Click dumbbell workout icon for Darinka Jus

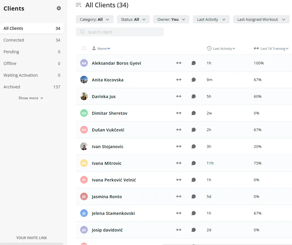179,96
